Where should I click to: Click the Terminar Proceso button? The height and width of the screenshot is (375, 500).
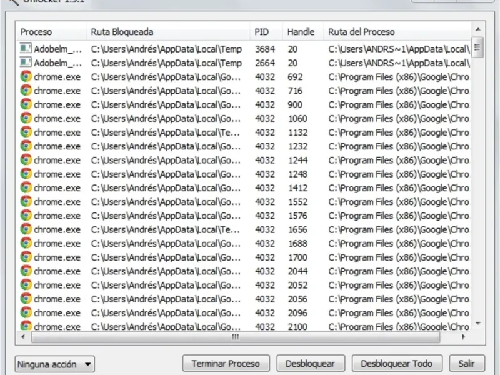pos(226,364)
